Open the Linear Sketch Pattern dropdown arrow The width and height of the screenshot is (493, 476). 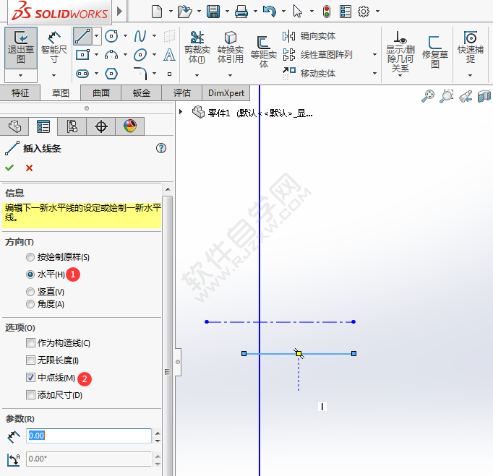coord(374,55)
